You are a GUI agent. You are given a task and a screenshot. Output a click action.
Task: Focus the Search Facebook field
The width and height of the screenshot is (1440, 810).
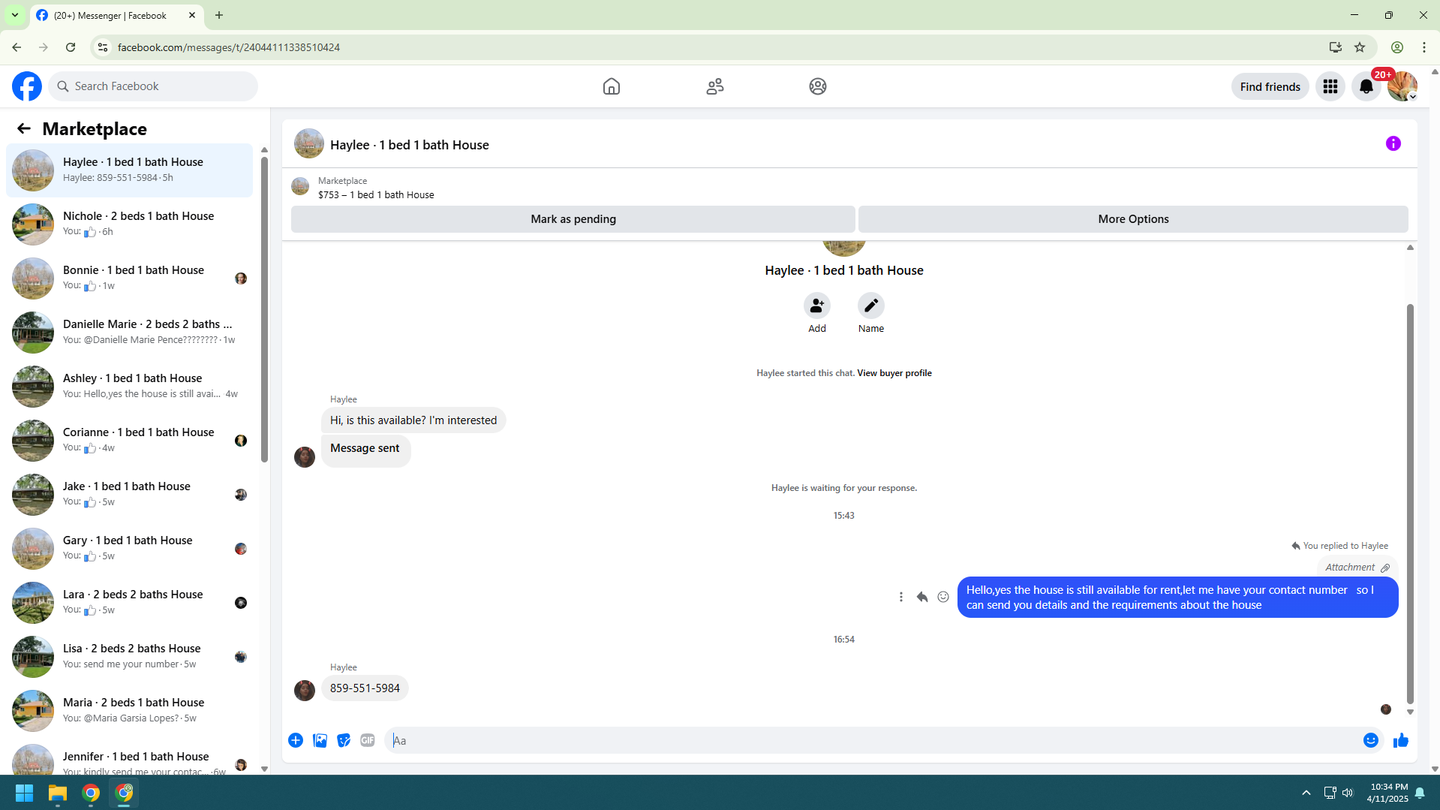click(x=153, y=86)
